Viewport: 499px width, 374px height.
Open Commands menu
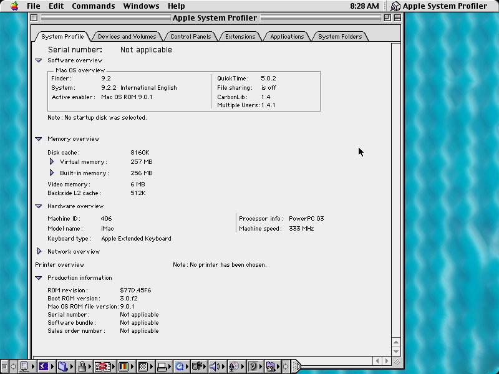(x=93, y=6)
